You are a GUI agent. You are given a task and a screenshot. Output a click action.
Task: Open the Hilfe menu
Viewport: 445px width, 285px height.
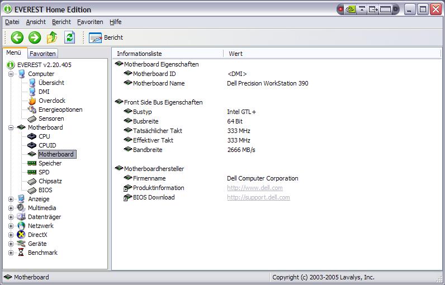(116, 22)
